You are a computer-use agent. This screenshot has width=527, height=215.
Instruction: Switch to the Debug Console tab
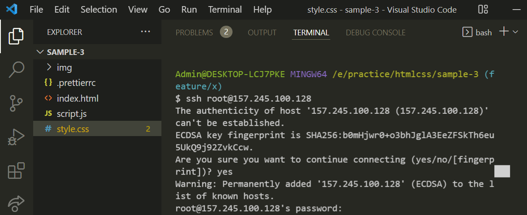376,33
